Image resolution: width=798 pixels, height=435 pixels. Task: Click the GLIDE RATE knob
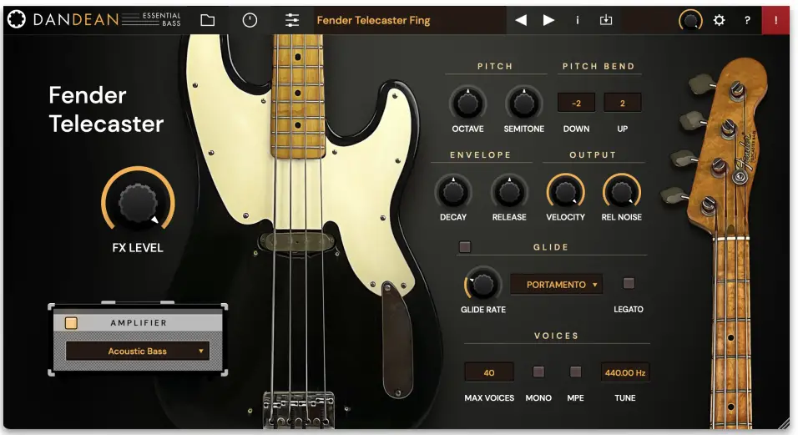[482, 285]
